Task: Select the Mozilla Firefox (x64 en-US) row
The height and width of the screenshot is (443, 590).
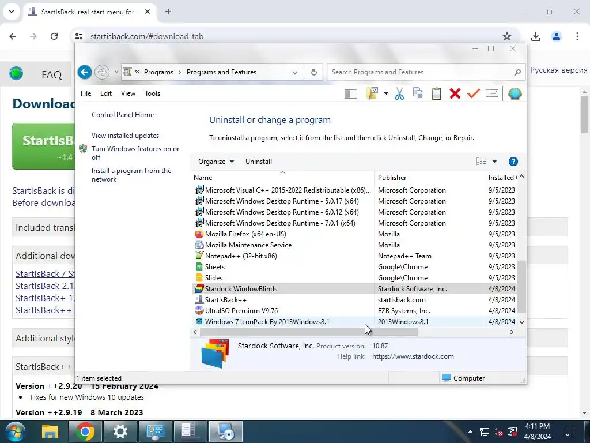Action: 354,234
